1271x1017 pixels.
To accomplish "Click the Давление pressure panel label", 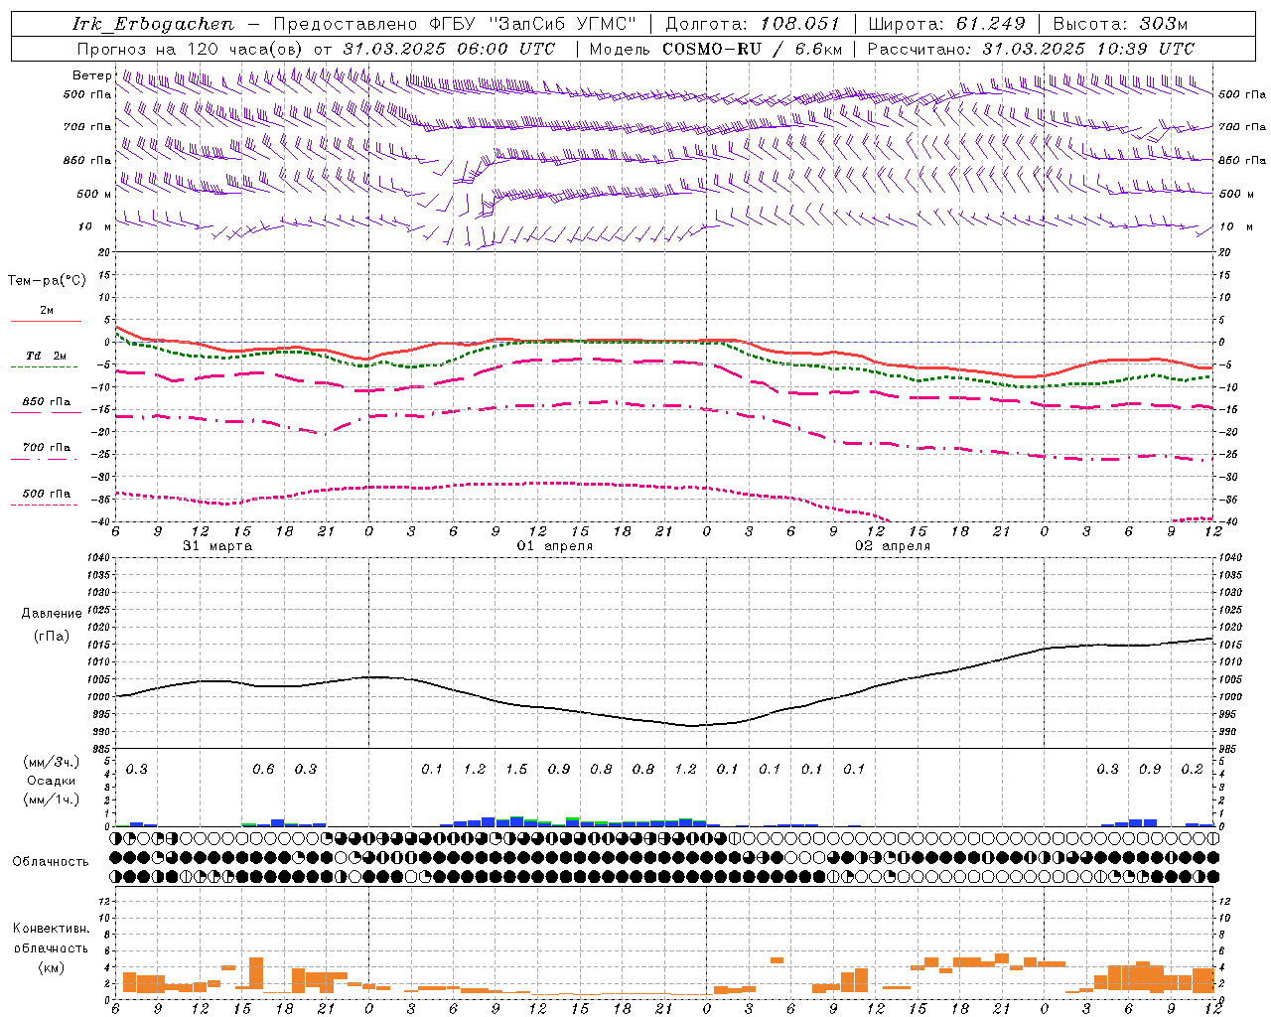I will pyautogui.click(x=52, y=614).
